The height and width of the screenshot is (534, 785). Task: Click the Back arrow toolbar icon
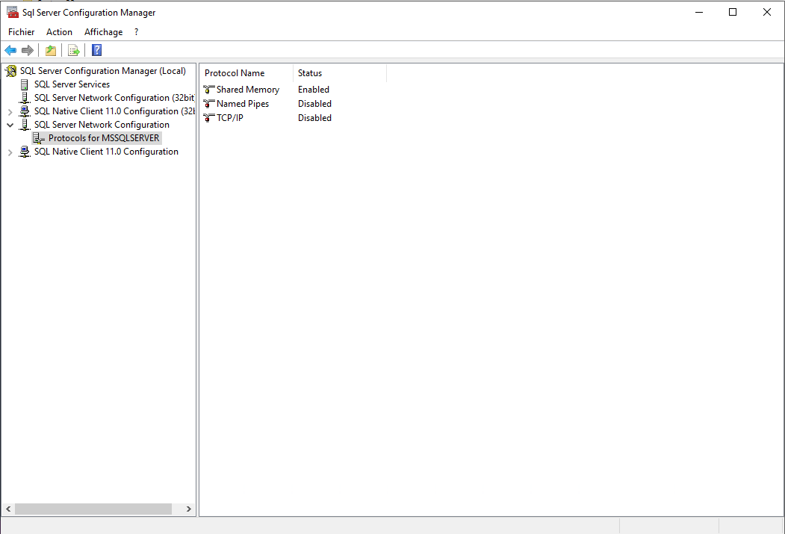tap(10, 50)
